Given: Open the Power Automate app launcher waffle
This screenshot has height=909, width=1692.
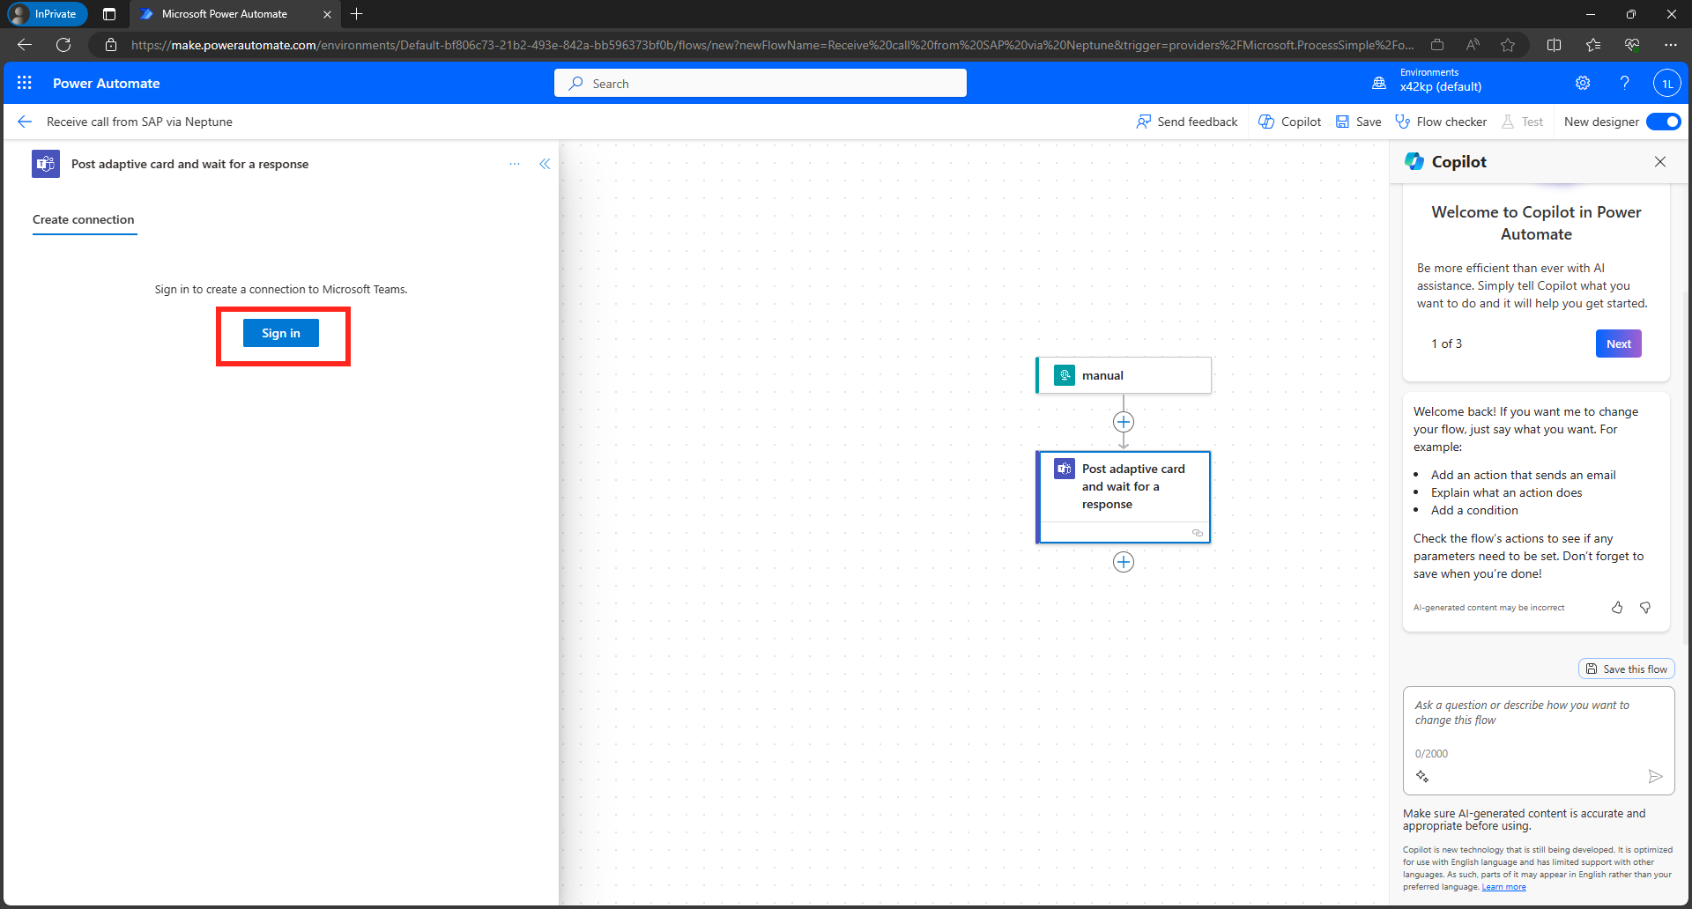Looking at the screenshot, I should [25, 83].
